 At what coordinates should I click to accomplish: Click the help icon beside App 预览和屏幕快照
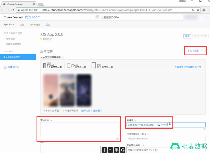click(x=63, y=57)
